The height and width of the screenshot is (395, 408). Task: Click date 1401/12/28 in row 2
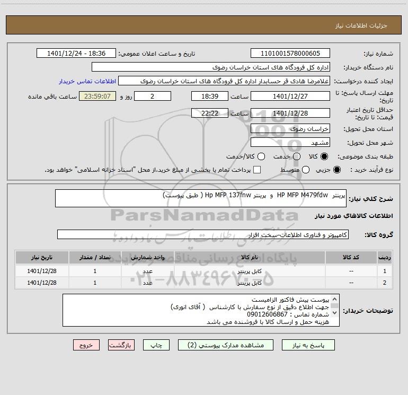click(42, 283)
